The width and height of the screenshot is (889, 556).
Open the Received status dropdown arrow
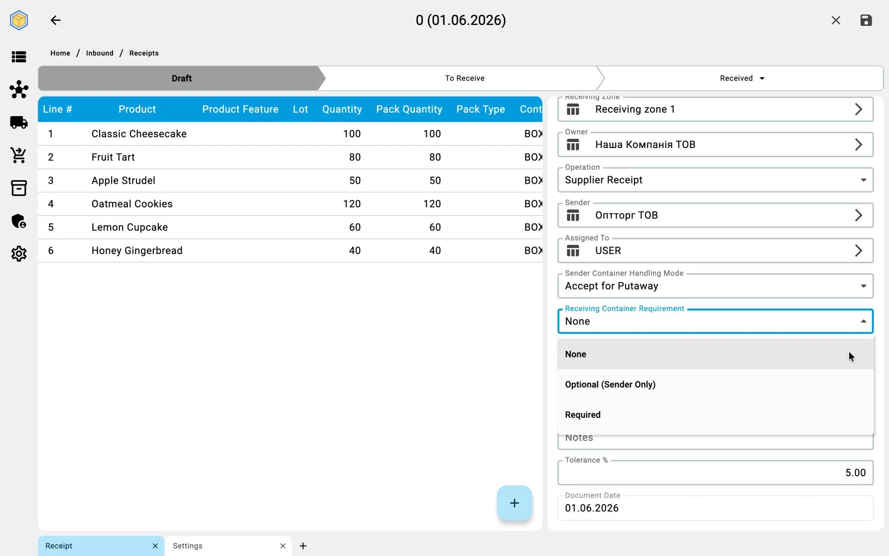pos(762,78)
